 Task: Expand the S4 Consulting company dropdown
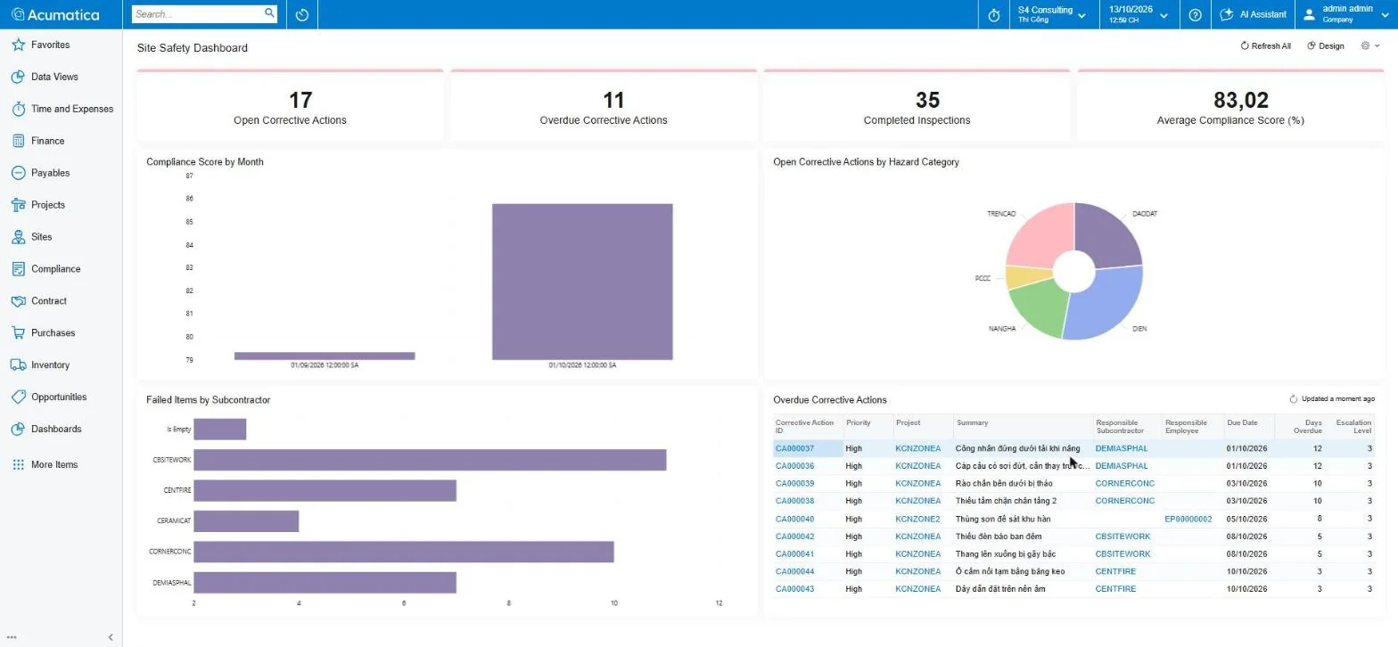click(x=1052, y=14)
